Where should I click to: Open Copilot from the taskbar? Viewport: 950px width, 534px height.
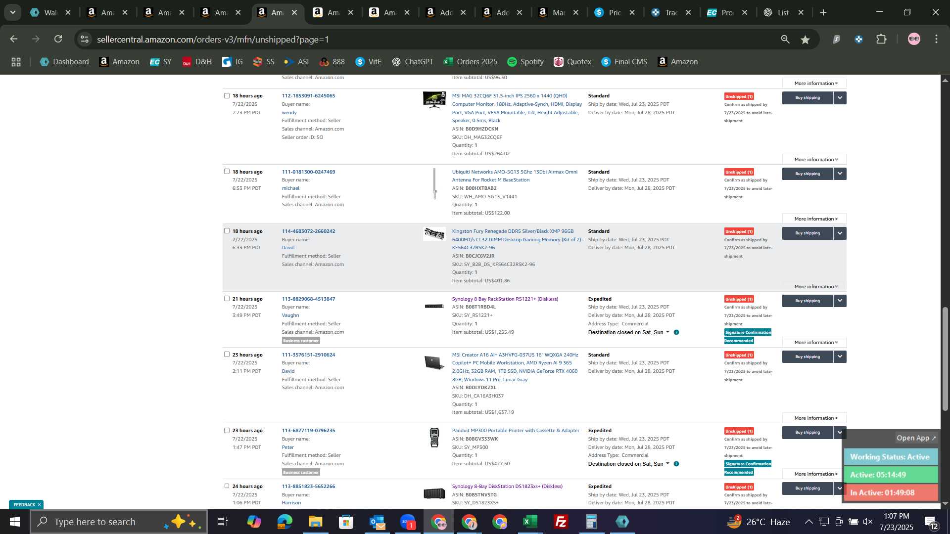click(254, 522)
